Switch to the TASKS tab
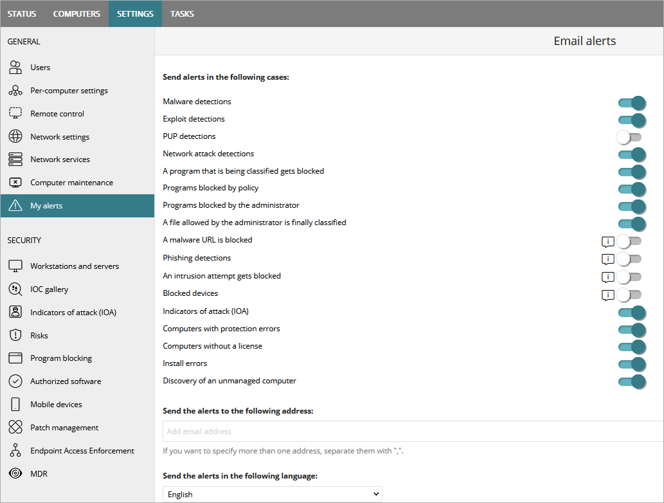This screenshot has width=664, height=503. pos(182,13)
